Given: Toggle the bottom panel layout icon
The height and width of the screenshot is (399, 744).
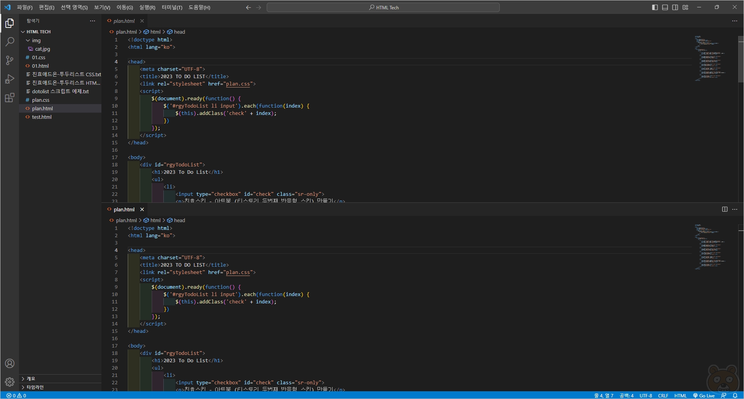Looking at the screenshot, I should 665,7.
